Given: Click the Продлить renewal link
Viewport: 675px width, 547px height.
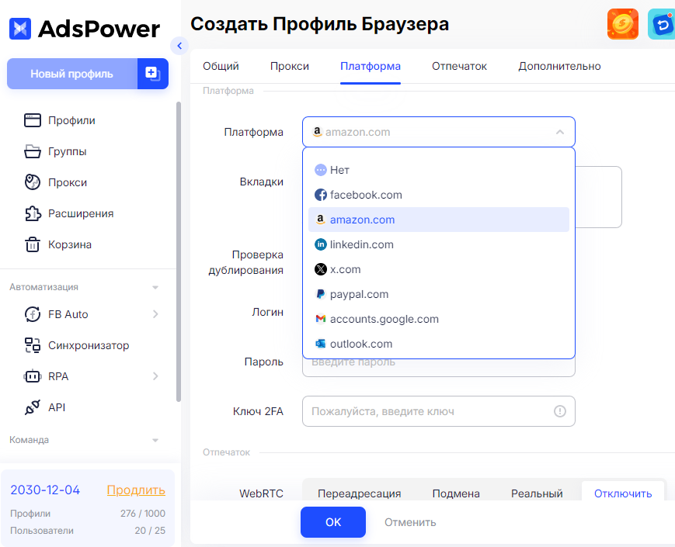Looking at the screenshot, I should 136,490.
